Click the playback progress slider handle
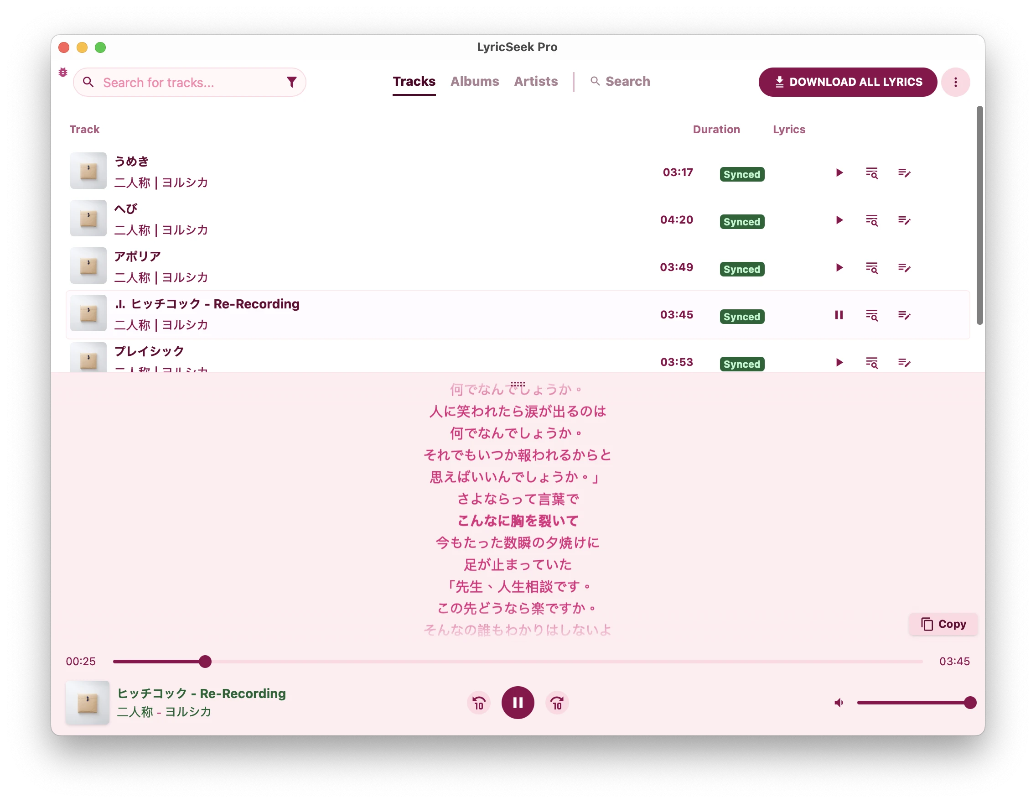Screen dimensions: 1036x803 pyautogui.click(x=205, y=662)
